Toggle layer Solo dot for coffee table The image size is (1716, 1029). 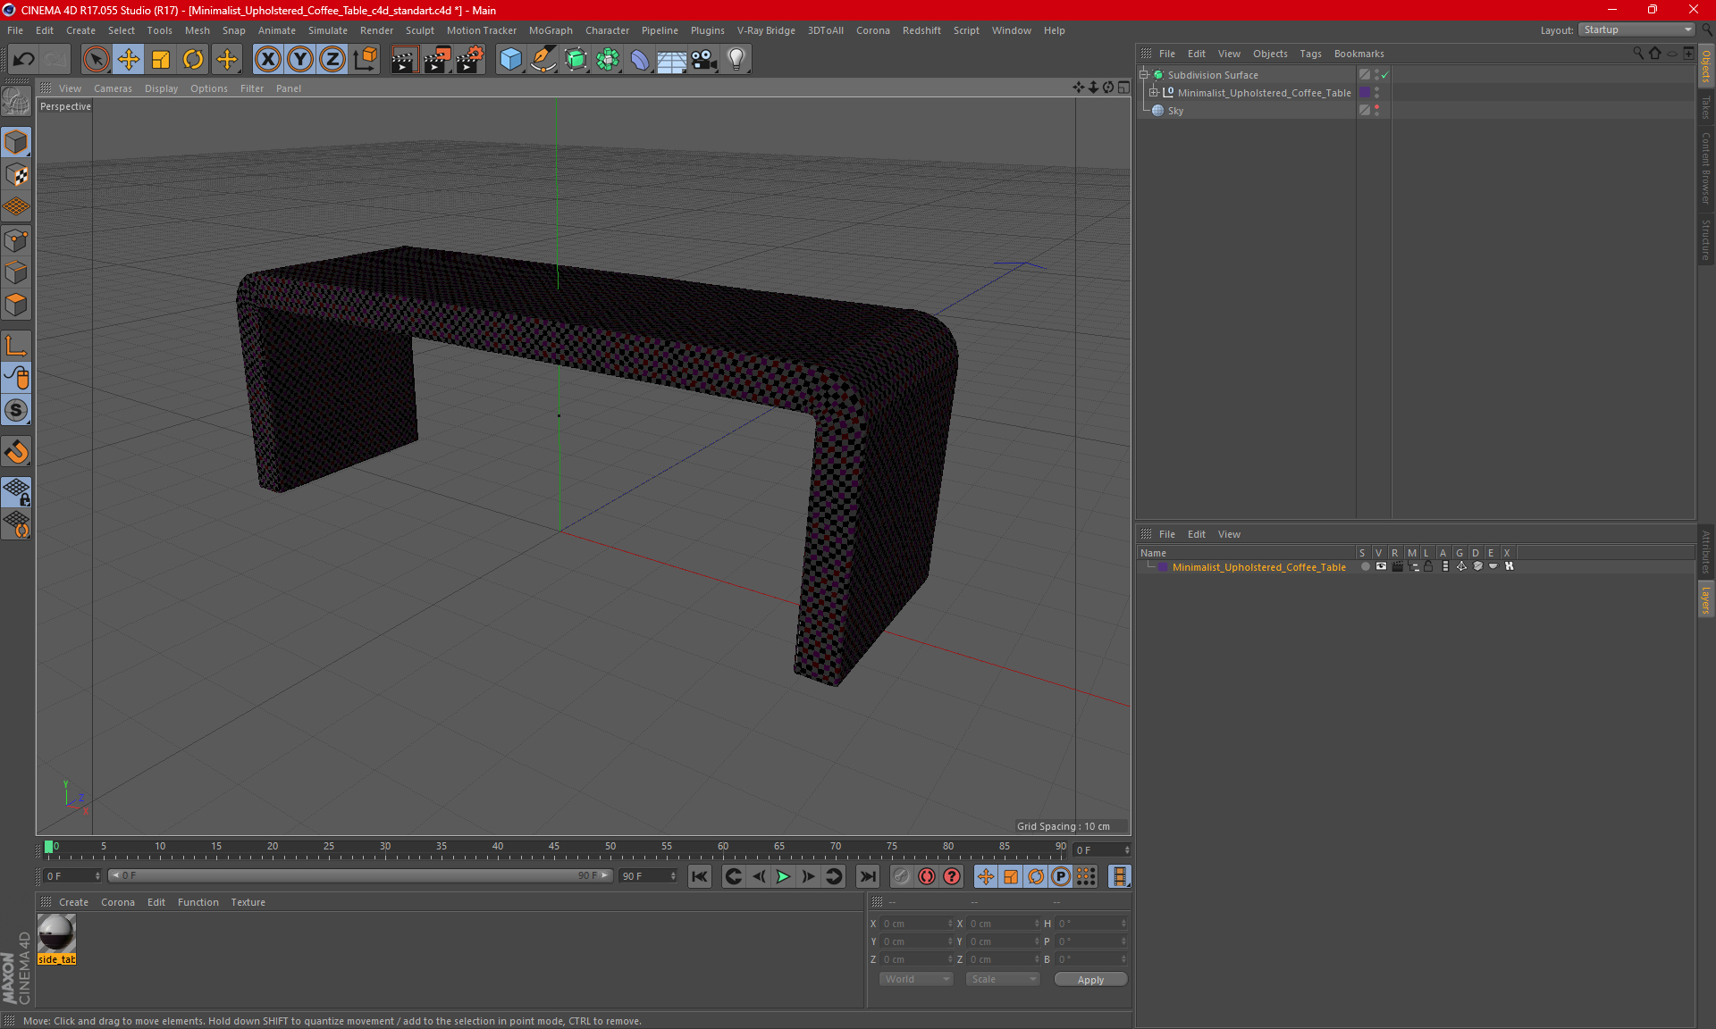pyautogui.click(x=1365, y=566)
